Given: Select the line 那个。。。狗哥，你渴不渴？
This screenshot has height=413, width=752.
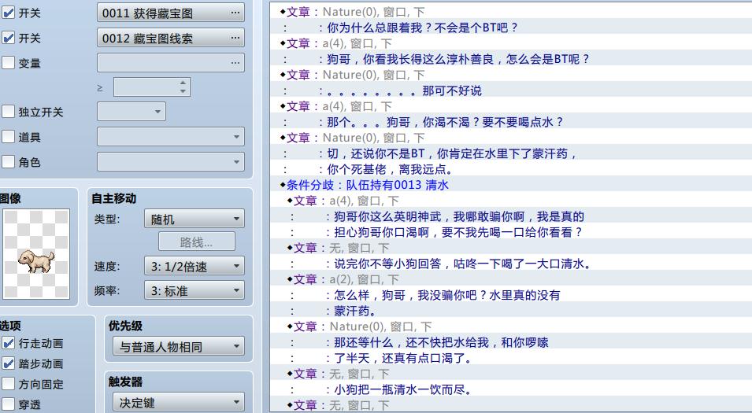Looking at the screenshot, I should (x=510, y=122).
